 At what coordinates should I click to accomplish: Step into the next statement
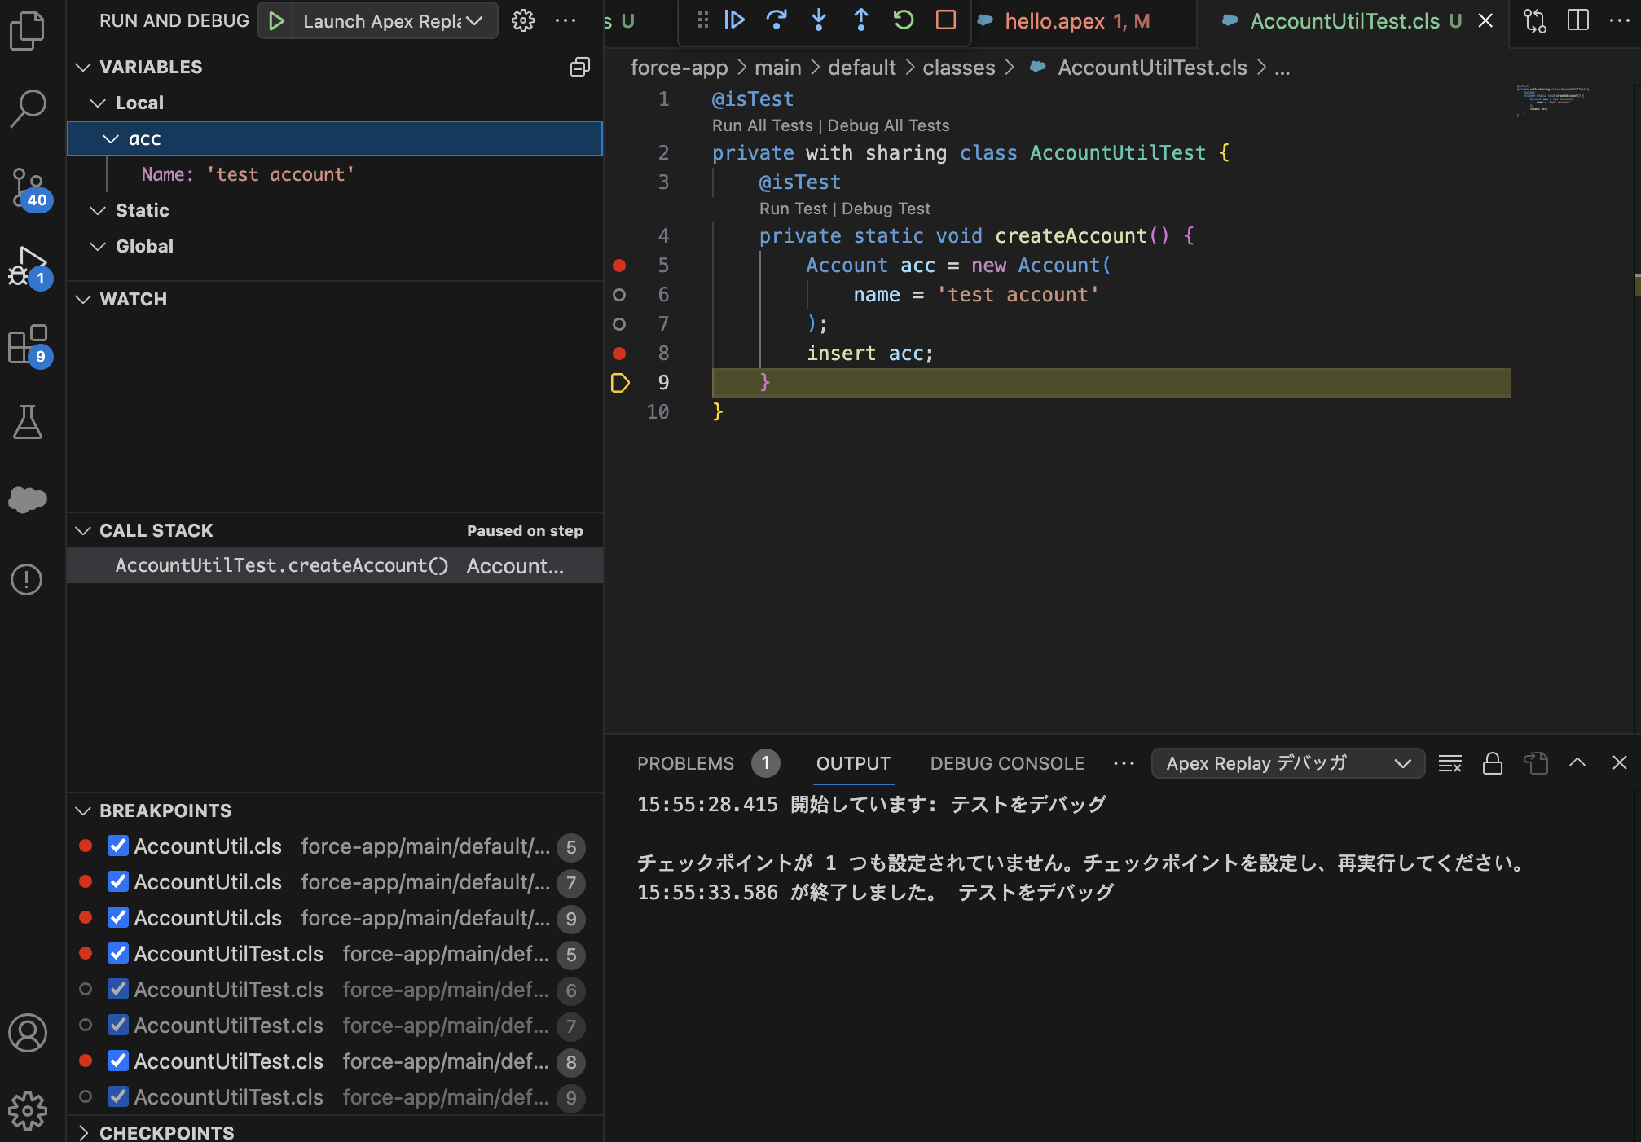[818, 20]
